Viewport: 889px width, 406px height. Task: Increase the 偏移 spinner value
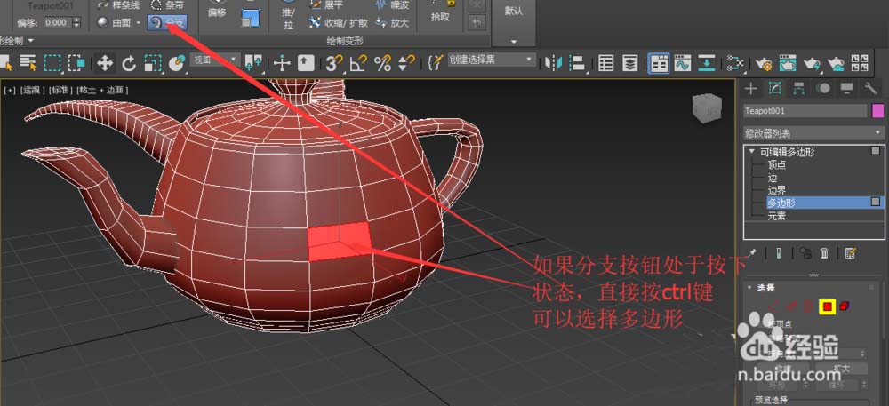pos(76,20)
